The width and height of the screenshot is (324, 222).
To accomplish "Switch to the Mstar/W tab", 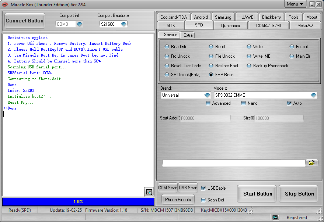I will coord(305,26).
